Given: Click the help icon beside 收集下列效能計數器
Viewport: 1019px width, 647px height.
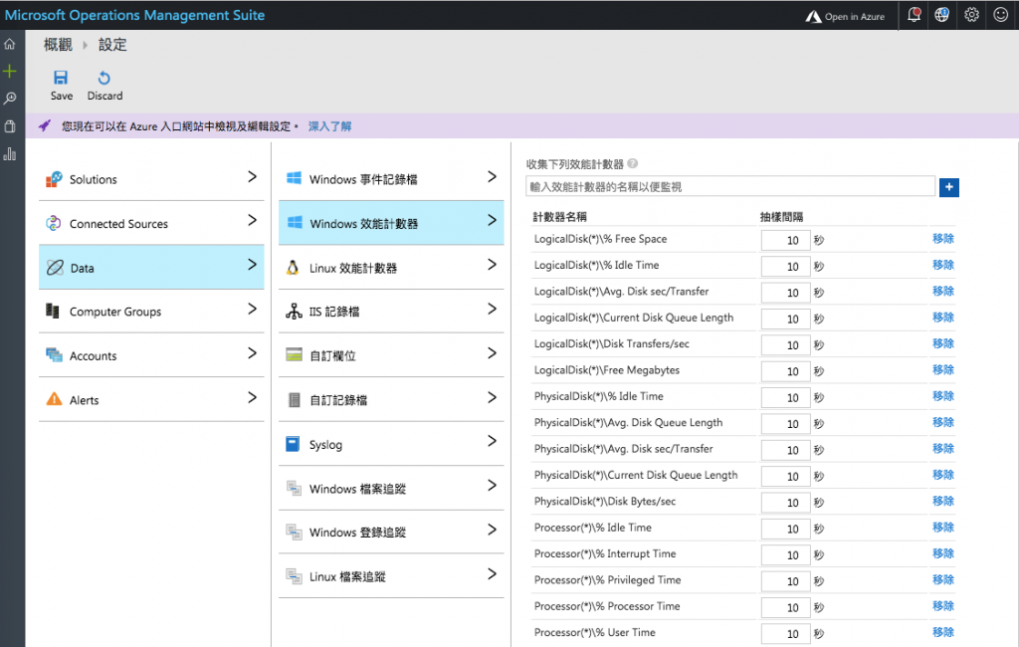Looking at the screenshot, I should click(x=632, y=164).
